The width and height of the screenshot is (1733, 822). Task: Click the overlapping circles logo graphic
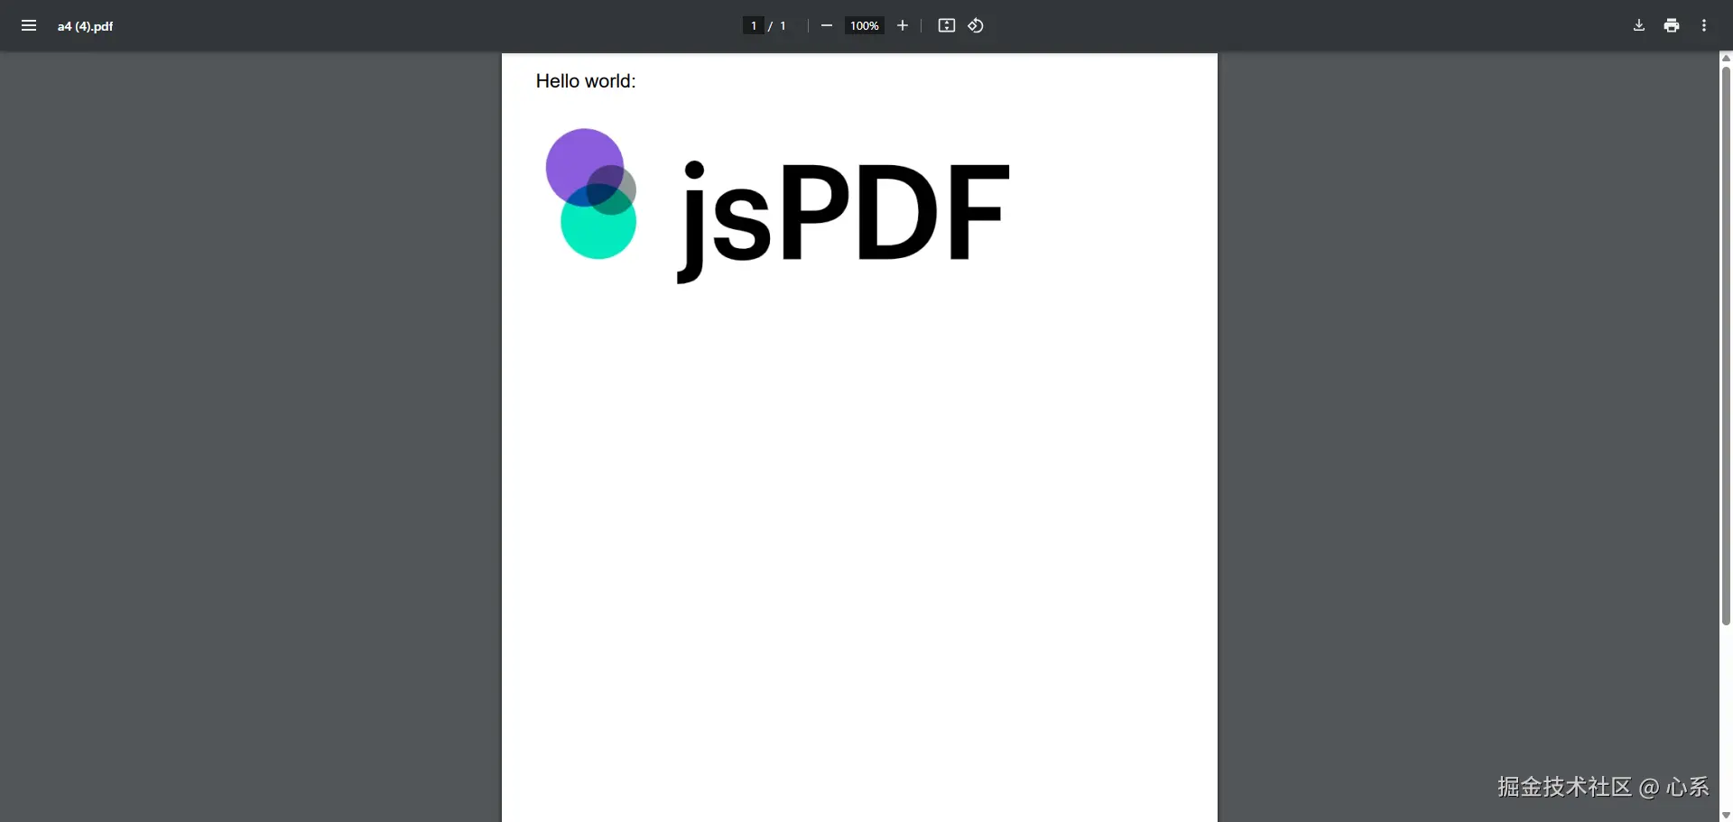pos(591,194)
